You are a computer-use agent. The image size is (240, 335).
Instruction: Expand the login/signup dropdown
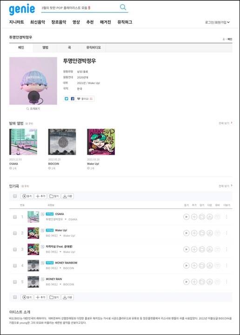217,22
